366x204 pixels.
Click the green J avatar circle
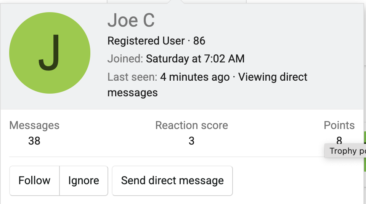pos(50,53)
